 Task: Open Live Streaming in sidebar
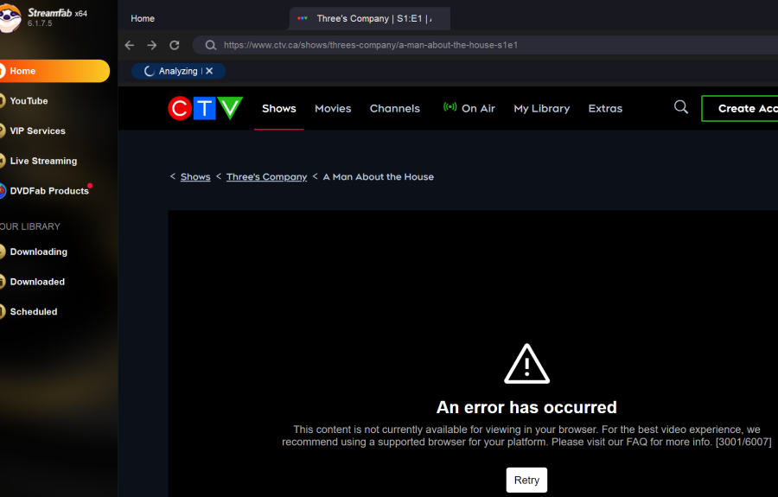click(43, 161)
